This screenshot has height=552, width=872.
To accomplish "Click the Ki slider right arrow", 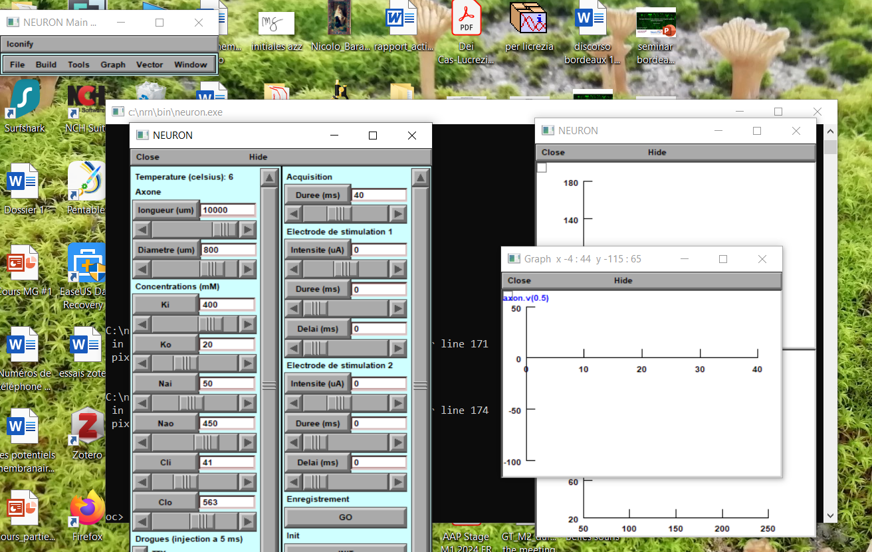I will (248, 324).
